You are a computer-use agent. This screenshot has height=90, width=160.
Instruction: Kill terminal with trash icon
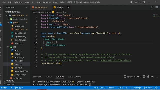pos(148,77)
